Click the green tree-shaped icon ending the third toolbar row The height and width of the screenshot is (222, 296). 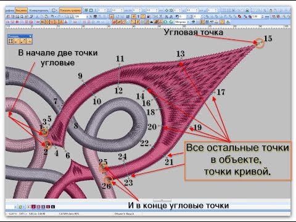pyautogui.click(x=228, y=22)
